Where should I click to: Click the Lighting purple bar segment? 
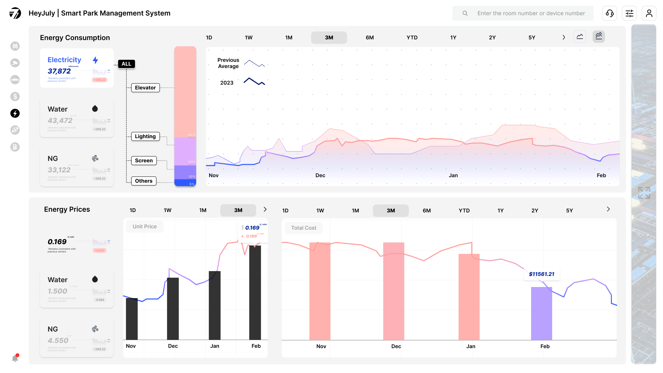coord(185,151)
